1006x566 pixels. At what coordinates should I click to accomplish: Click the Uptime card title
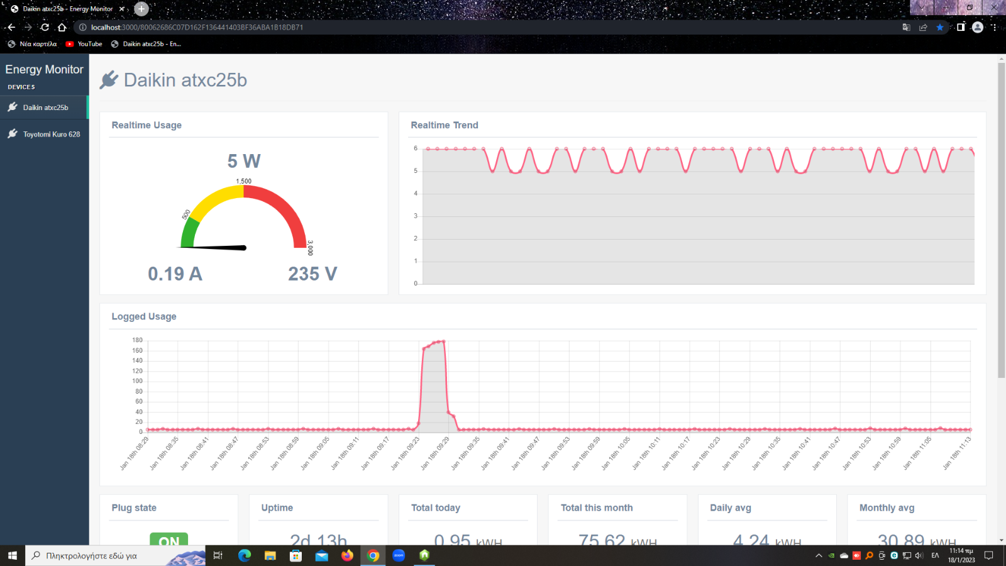277,508
